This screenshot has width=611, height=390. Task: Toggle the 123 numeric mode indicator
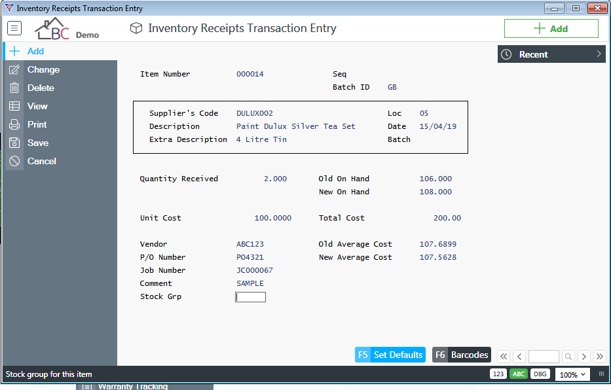(498, 374)
